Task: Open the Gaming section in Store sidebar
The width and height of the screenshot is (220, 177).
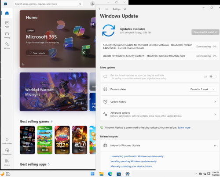Action: click(x=7, y=35)
